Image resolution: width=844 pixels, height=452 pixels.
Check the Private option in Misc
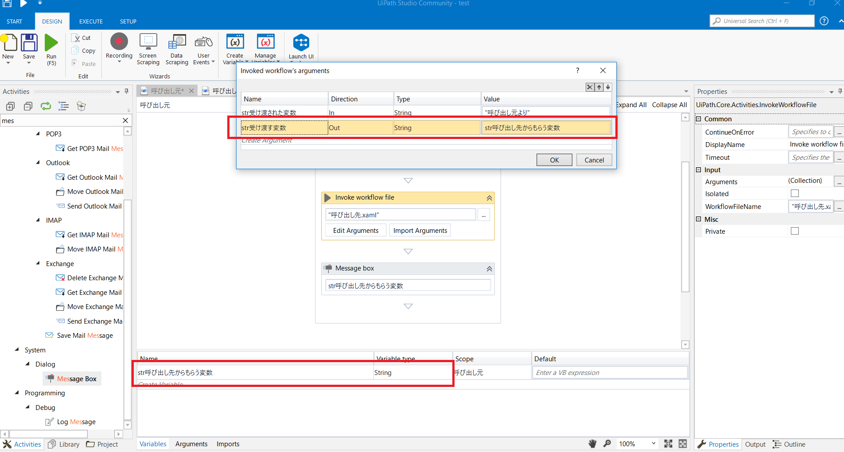(x=794, y=231)
